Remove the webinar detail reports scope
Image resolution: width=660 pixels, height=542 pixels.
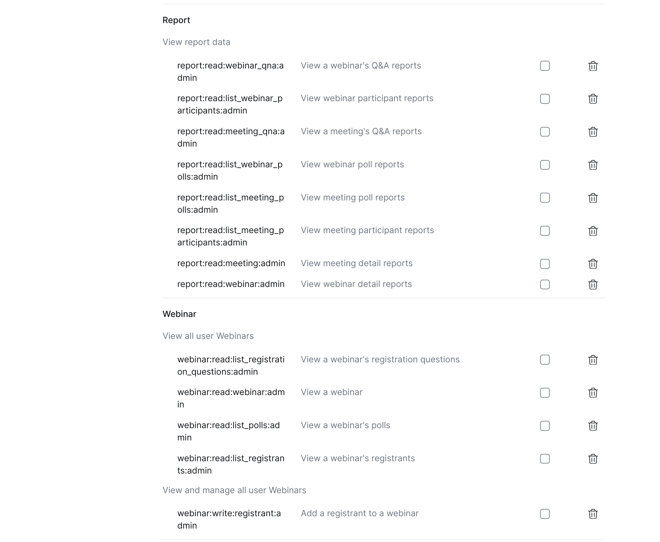(x=593, y=285)
